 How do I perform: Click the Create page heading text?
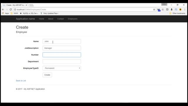coord(22,27)
